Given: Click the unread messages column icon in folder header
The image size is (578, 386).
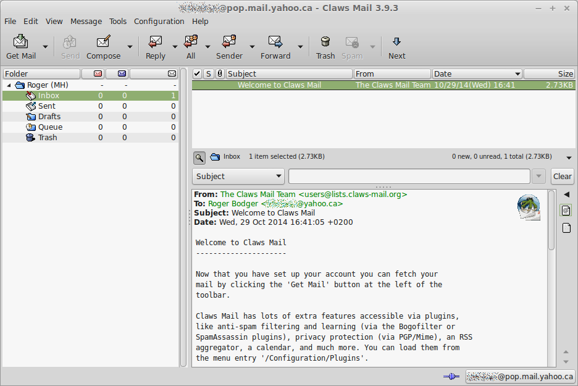Looking at the screenshot, I should tap(122, 73).
